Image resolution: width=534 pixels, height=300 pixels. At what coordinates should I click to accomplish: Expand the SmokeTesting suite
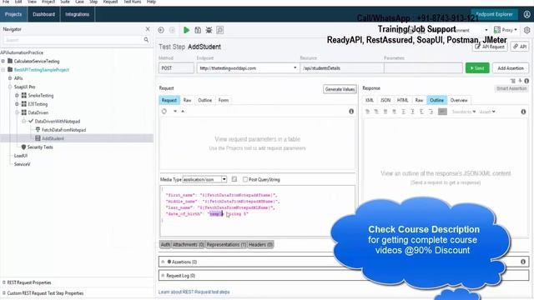pyautogui.click(x=17, y=96)
